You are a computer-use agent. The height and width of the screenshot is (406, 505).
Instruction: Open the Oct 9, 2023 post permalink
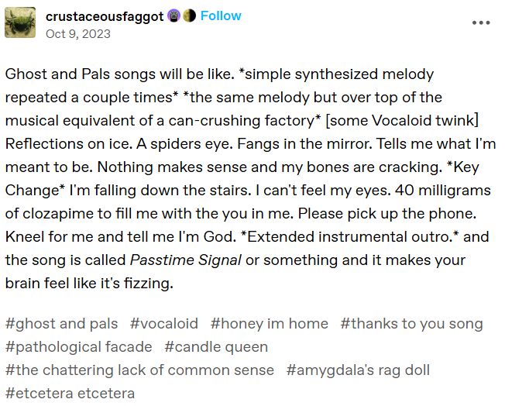78,34
